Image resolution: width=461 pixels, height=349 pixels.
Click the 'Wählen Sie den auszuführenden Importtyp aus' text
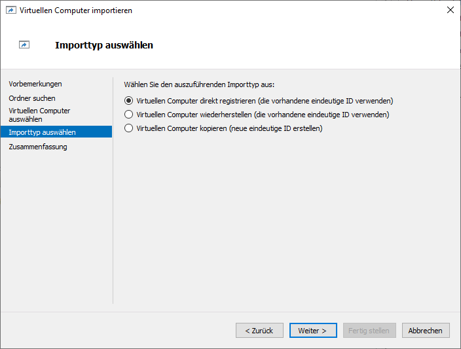tap(199, 84)
